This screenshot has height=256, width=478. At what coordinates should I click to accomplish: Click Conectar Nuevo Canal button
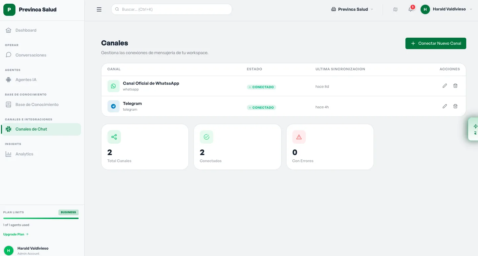[x=436, y=43]
